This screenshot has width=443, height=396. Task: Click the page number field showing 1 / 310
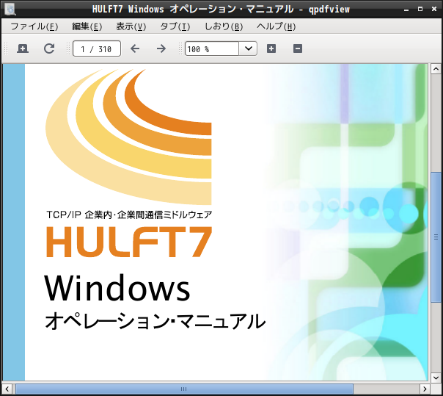(x=97, y=48)
